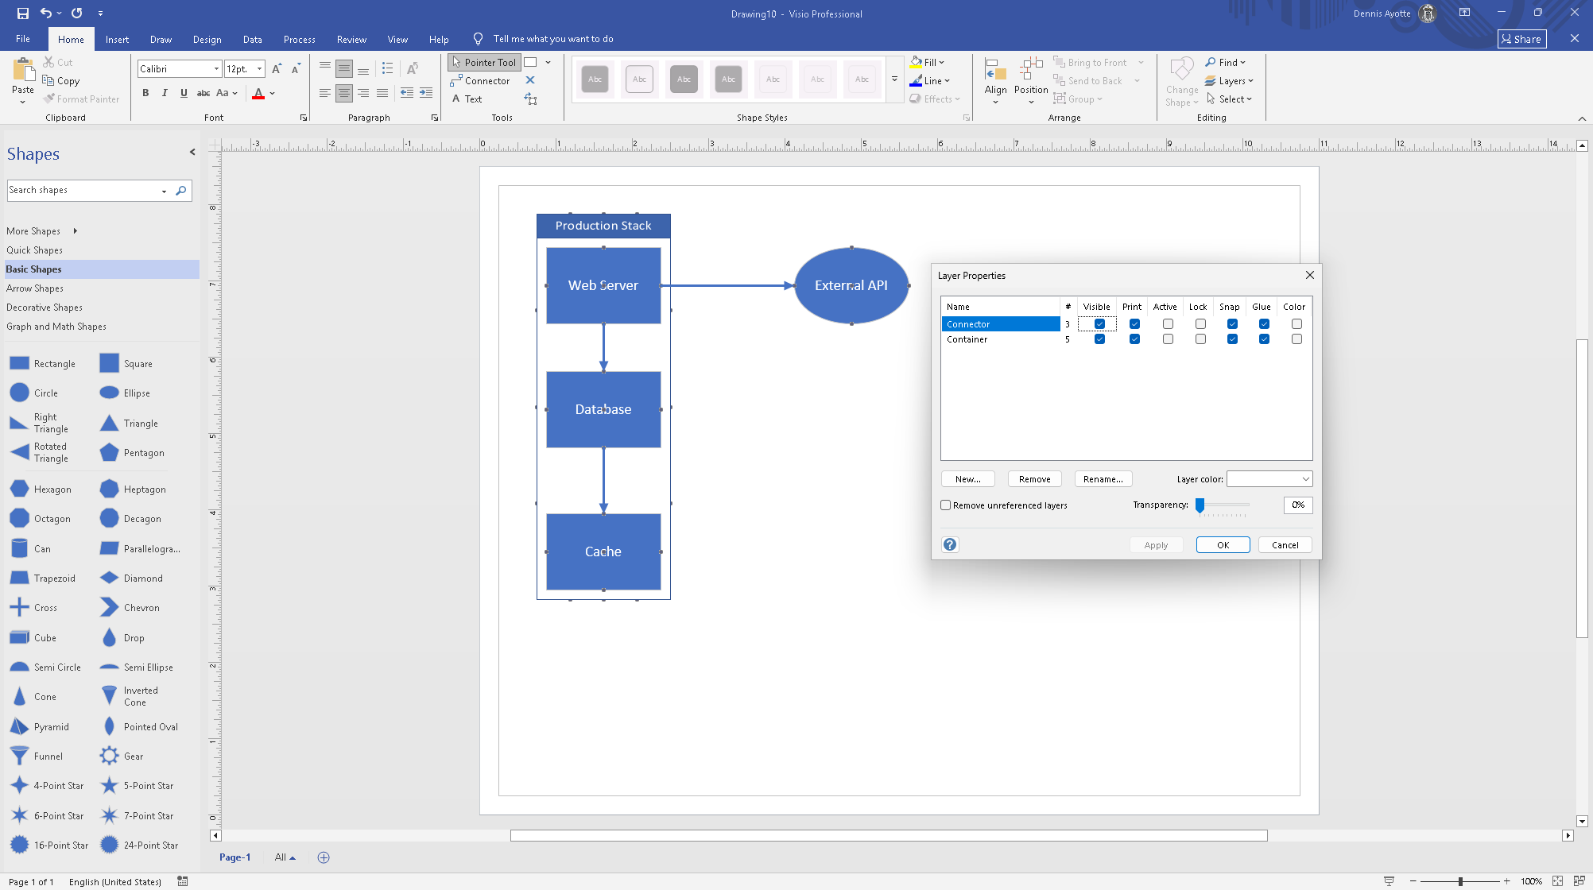
Task: Toggle Glue for Container layer
Action: (x=1264, y=339)
